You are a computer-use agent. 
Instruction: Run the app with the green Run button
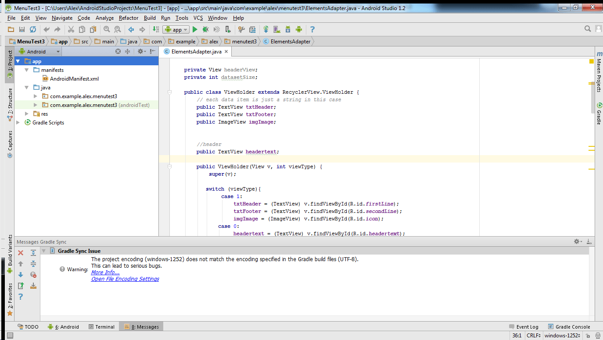click(x=195, y=29)
